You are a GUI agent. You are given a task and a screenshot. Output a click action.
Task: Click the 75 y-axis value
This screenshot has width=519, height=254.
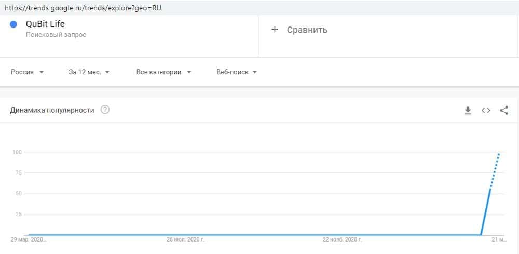pos(19,172)
